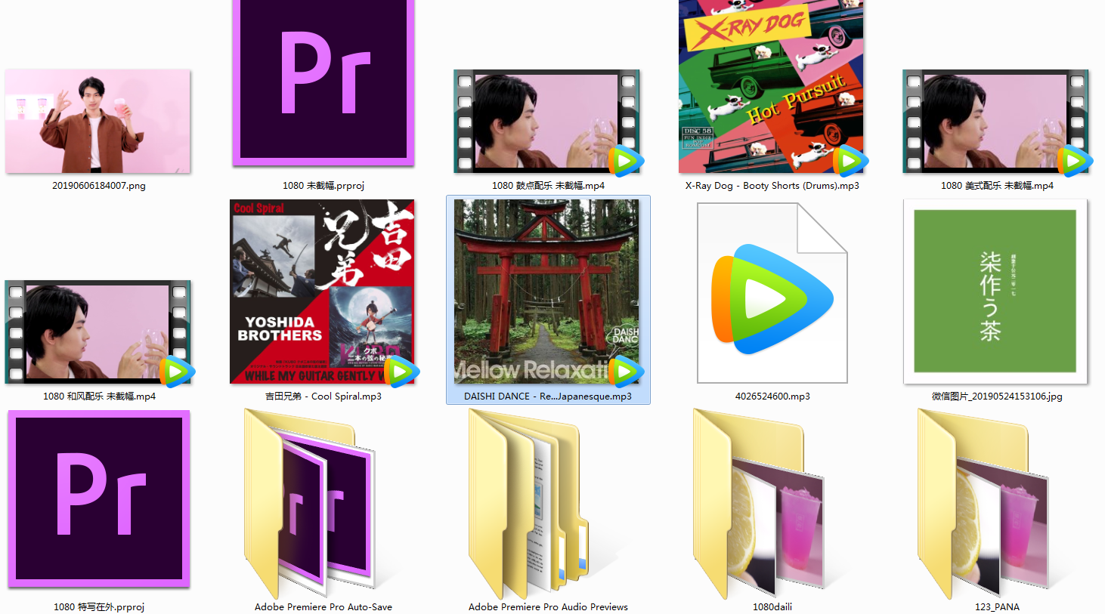Open the 123_PANA folder icon

tap(983, 503)
